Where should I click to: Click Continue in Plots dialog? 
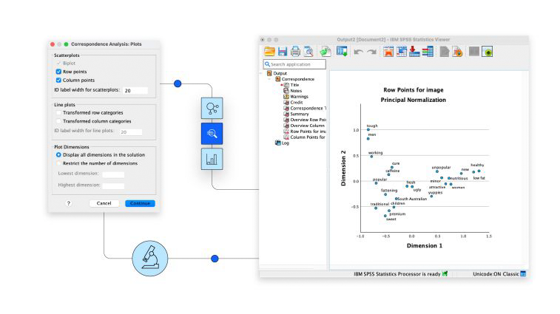point(140,203)
